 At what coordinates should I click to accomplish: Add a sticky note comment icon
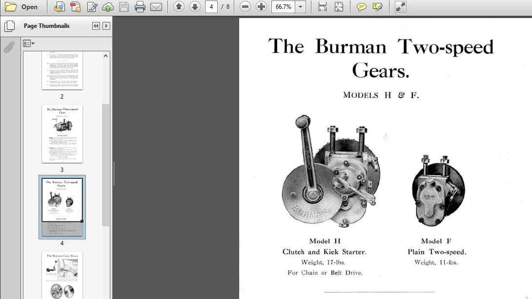coord(361,7)
